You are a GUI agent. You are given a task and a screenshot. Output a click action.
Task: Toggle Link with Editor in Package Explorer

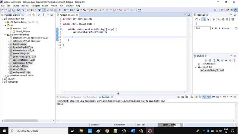(x=34, y=15)
